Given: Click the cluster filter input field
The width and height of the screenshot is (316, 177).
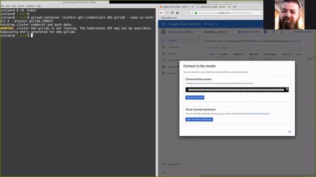Looking at the screenshot, I should click(x=240, y=48).
